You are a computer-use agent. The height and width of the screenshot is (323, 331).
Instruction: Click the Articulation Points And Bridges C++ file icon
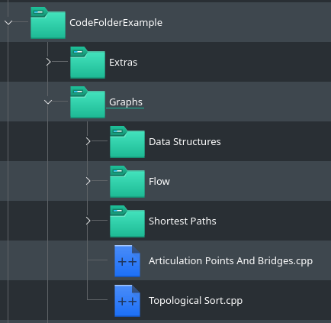[127, 261]
